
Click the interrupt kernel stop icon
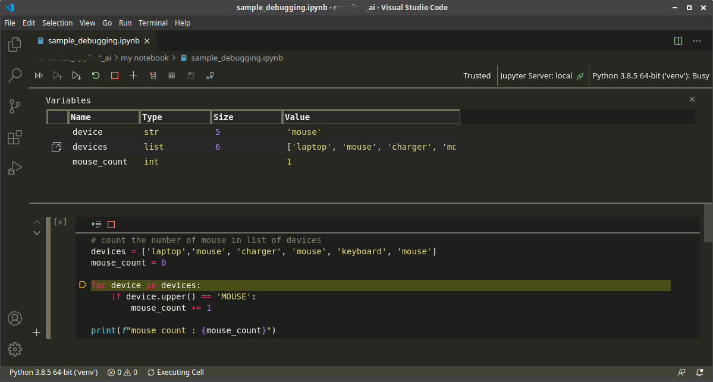(114, 75)
